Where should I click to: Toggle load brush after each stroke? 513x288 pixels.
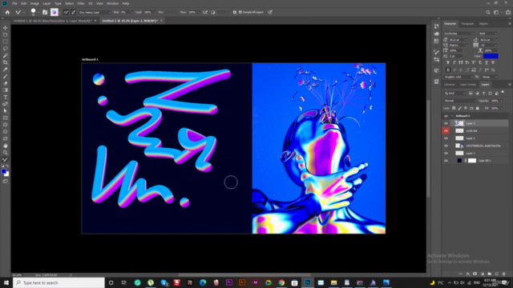(x=66, y=12)
